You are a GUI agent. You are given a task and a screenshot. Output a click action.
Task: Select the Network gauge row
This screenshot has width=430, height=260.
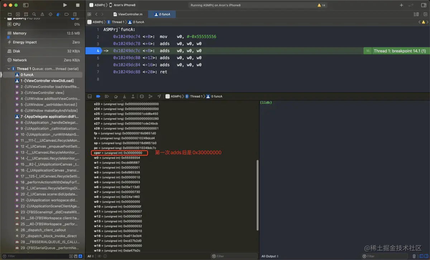click(x=43, y=60)
